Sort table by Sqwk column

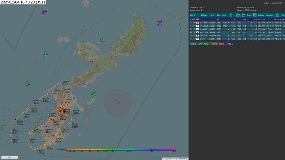point(224,15)
